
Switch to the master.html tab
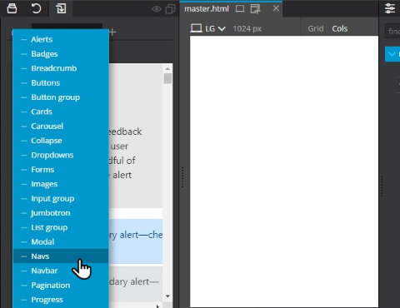[x=207, y=9]
